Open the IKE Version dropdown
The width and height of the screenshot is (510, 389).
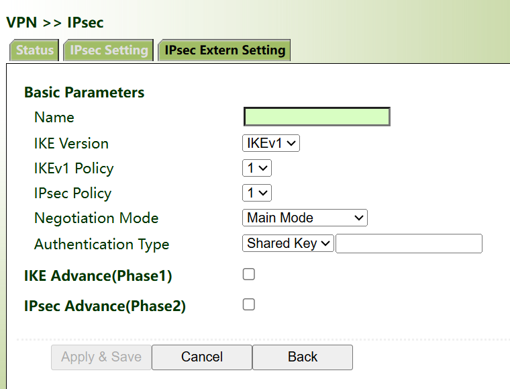(x=270, y=143)
